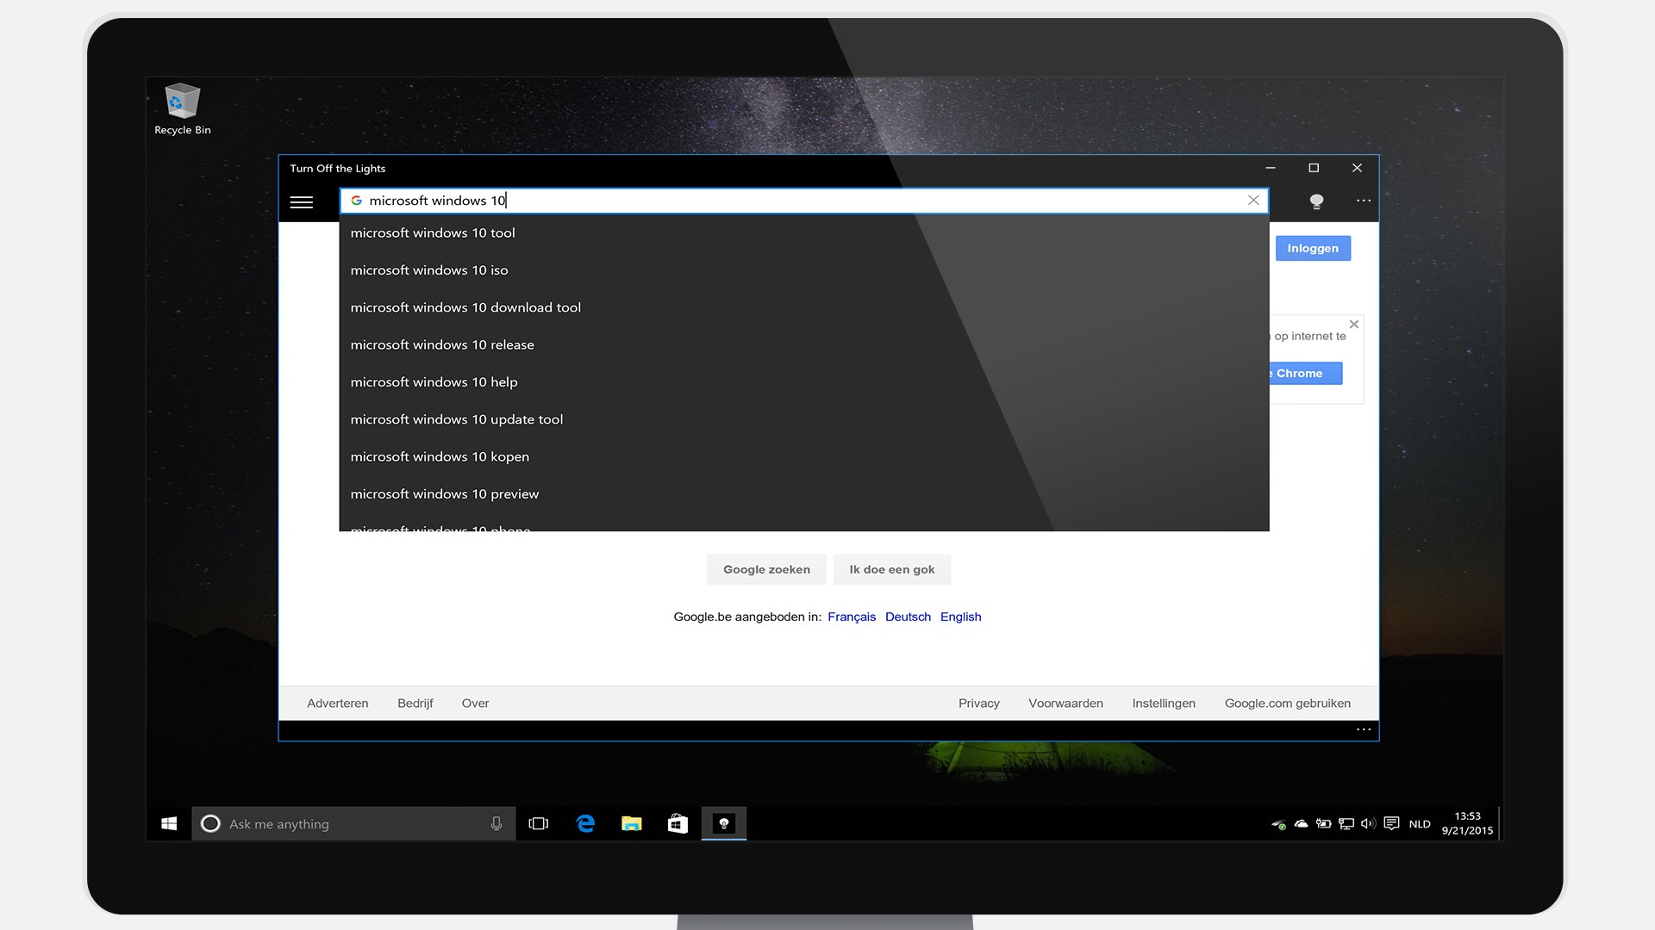The width and height of the screenshot is (1655, 930).
Task: Click the Ik doe een gok button
Action: pyautogui.click(x=891, y=570)
